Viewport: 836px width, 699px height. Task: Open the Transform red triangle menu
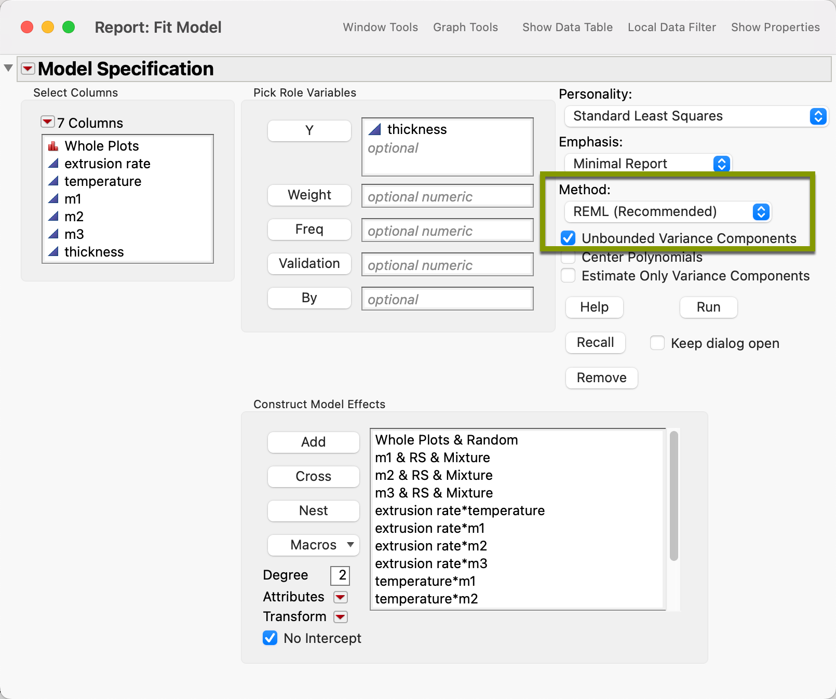click(341, 617)
